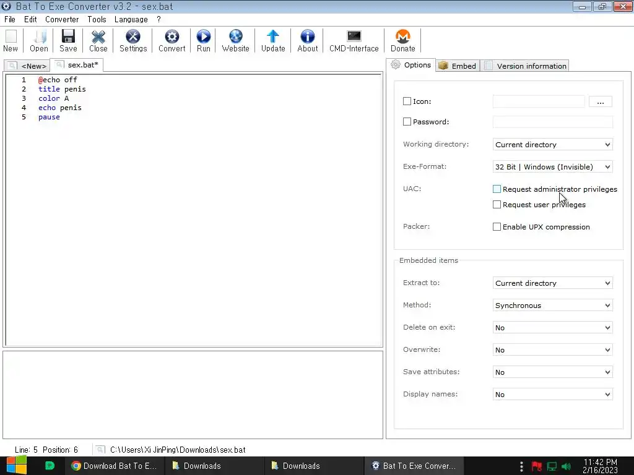
Task: Click the 'pause' line in editor
Action: pos(49,117)
